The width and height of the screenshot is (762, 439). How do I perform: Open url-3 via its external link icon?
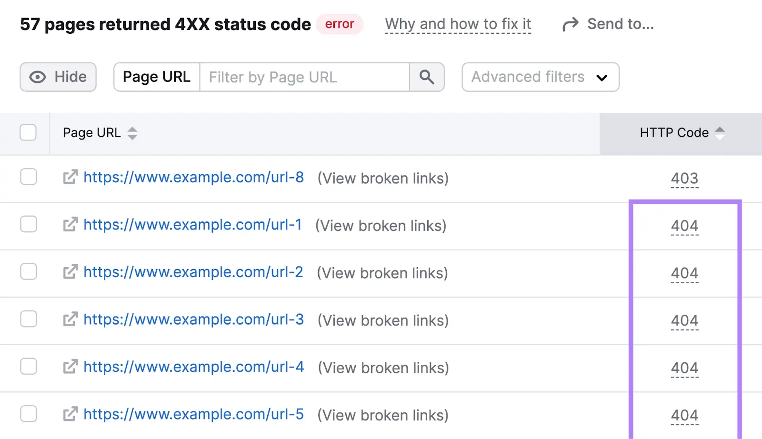(x=70, y=319)
